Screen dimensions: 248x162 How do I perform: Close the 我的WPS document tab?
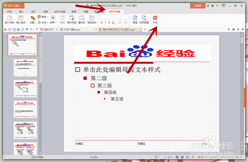pos(57,29)
